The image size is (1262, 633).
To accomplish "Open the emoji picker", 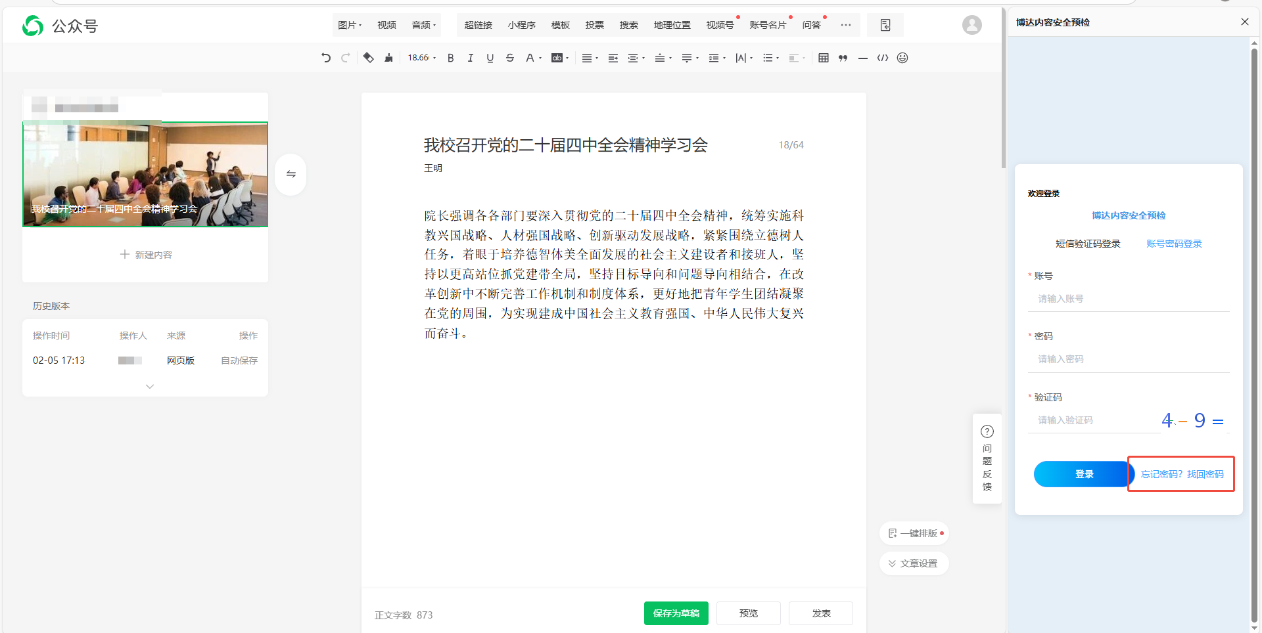I will (902, 58).
